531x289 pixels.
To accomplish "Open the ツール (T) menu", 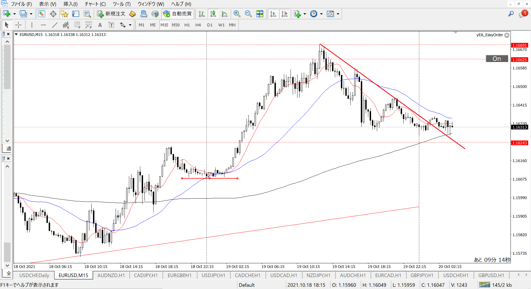I will click(x=122, y=4).
